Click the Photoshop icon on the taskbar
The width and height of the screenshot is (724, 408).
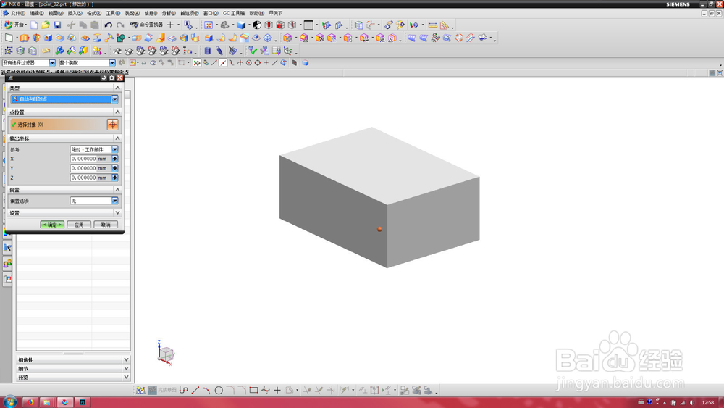[83, 402]
